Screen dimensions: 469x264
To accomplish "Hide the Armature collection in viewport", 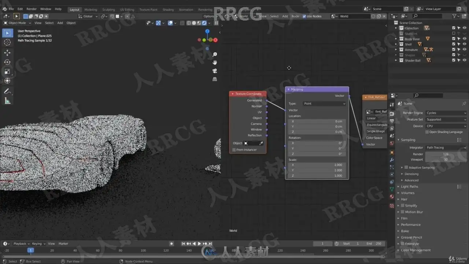I will point(465,49).
